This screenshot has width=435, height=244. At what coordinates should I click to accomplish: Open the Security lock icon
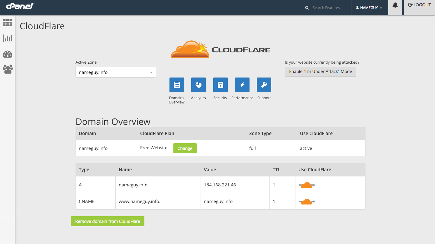220,85
